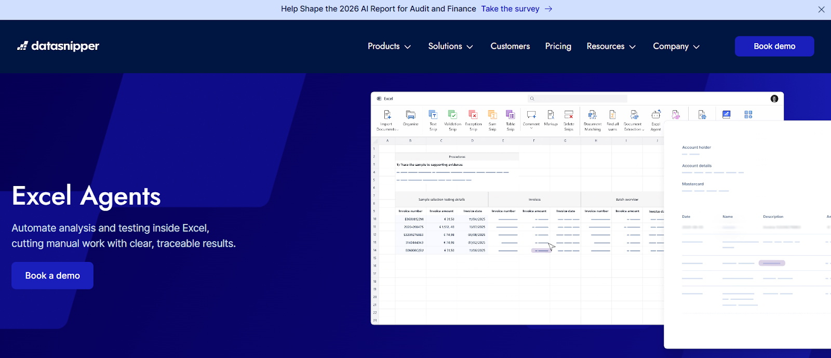Click the datasnipper logo
831x358 pixels.
58,46
